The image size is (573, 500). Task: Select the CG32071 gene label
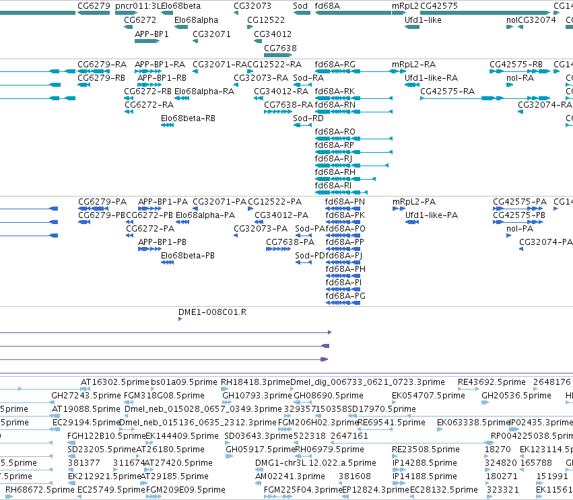[x=211, y=34]
